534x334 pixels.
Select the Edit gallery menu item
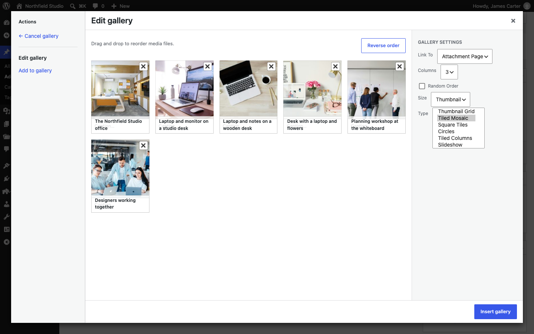pyautogui.click(x=33, y=58)
